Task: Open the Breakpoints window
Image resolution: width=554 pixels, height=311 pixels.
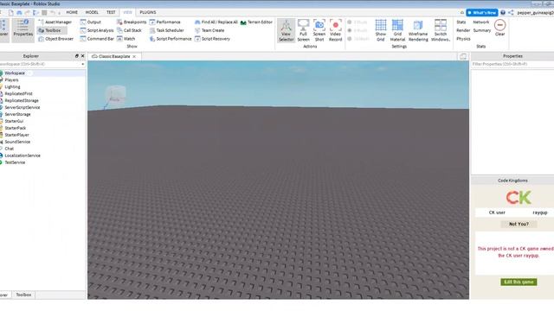Action: click(x=132, y=22)
